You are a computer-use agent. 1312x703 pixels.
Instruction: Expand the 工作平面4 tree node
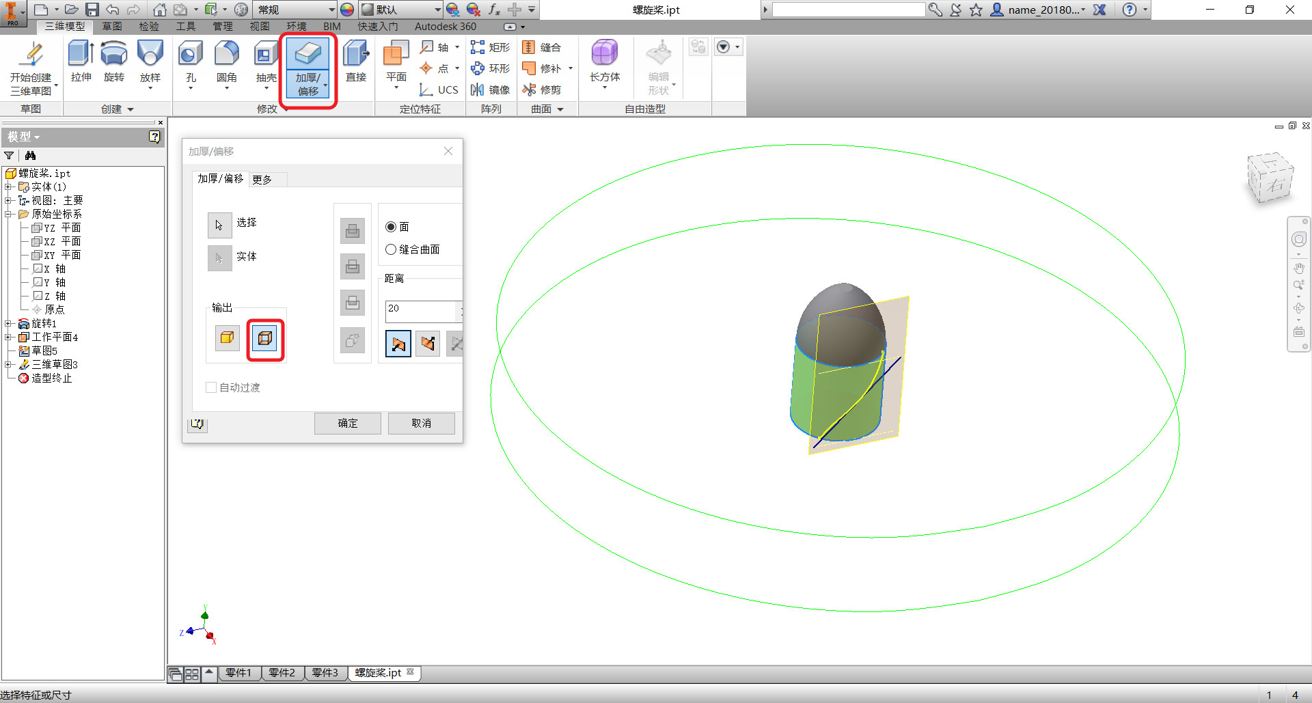[8, 337]
